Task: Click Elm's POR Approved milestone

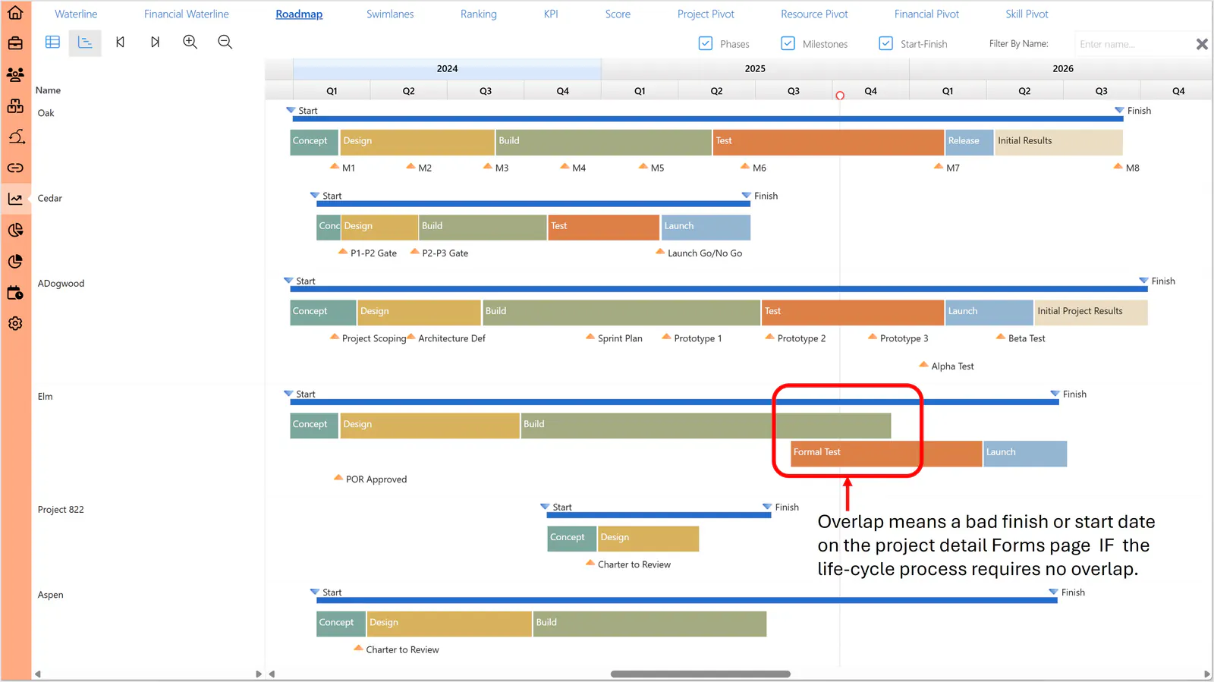Action: coord(338,477)
